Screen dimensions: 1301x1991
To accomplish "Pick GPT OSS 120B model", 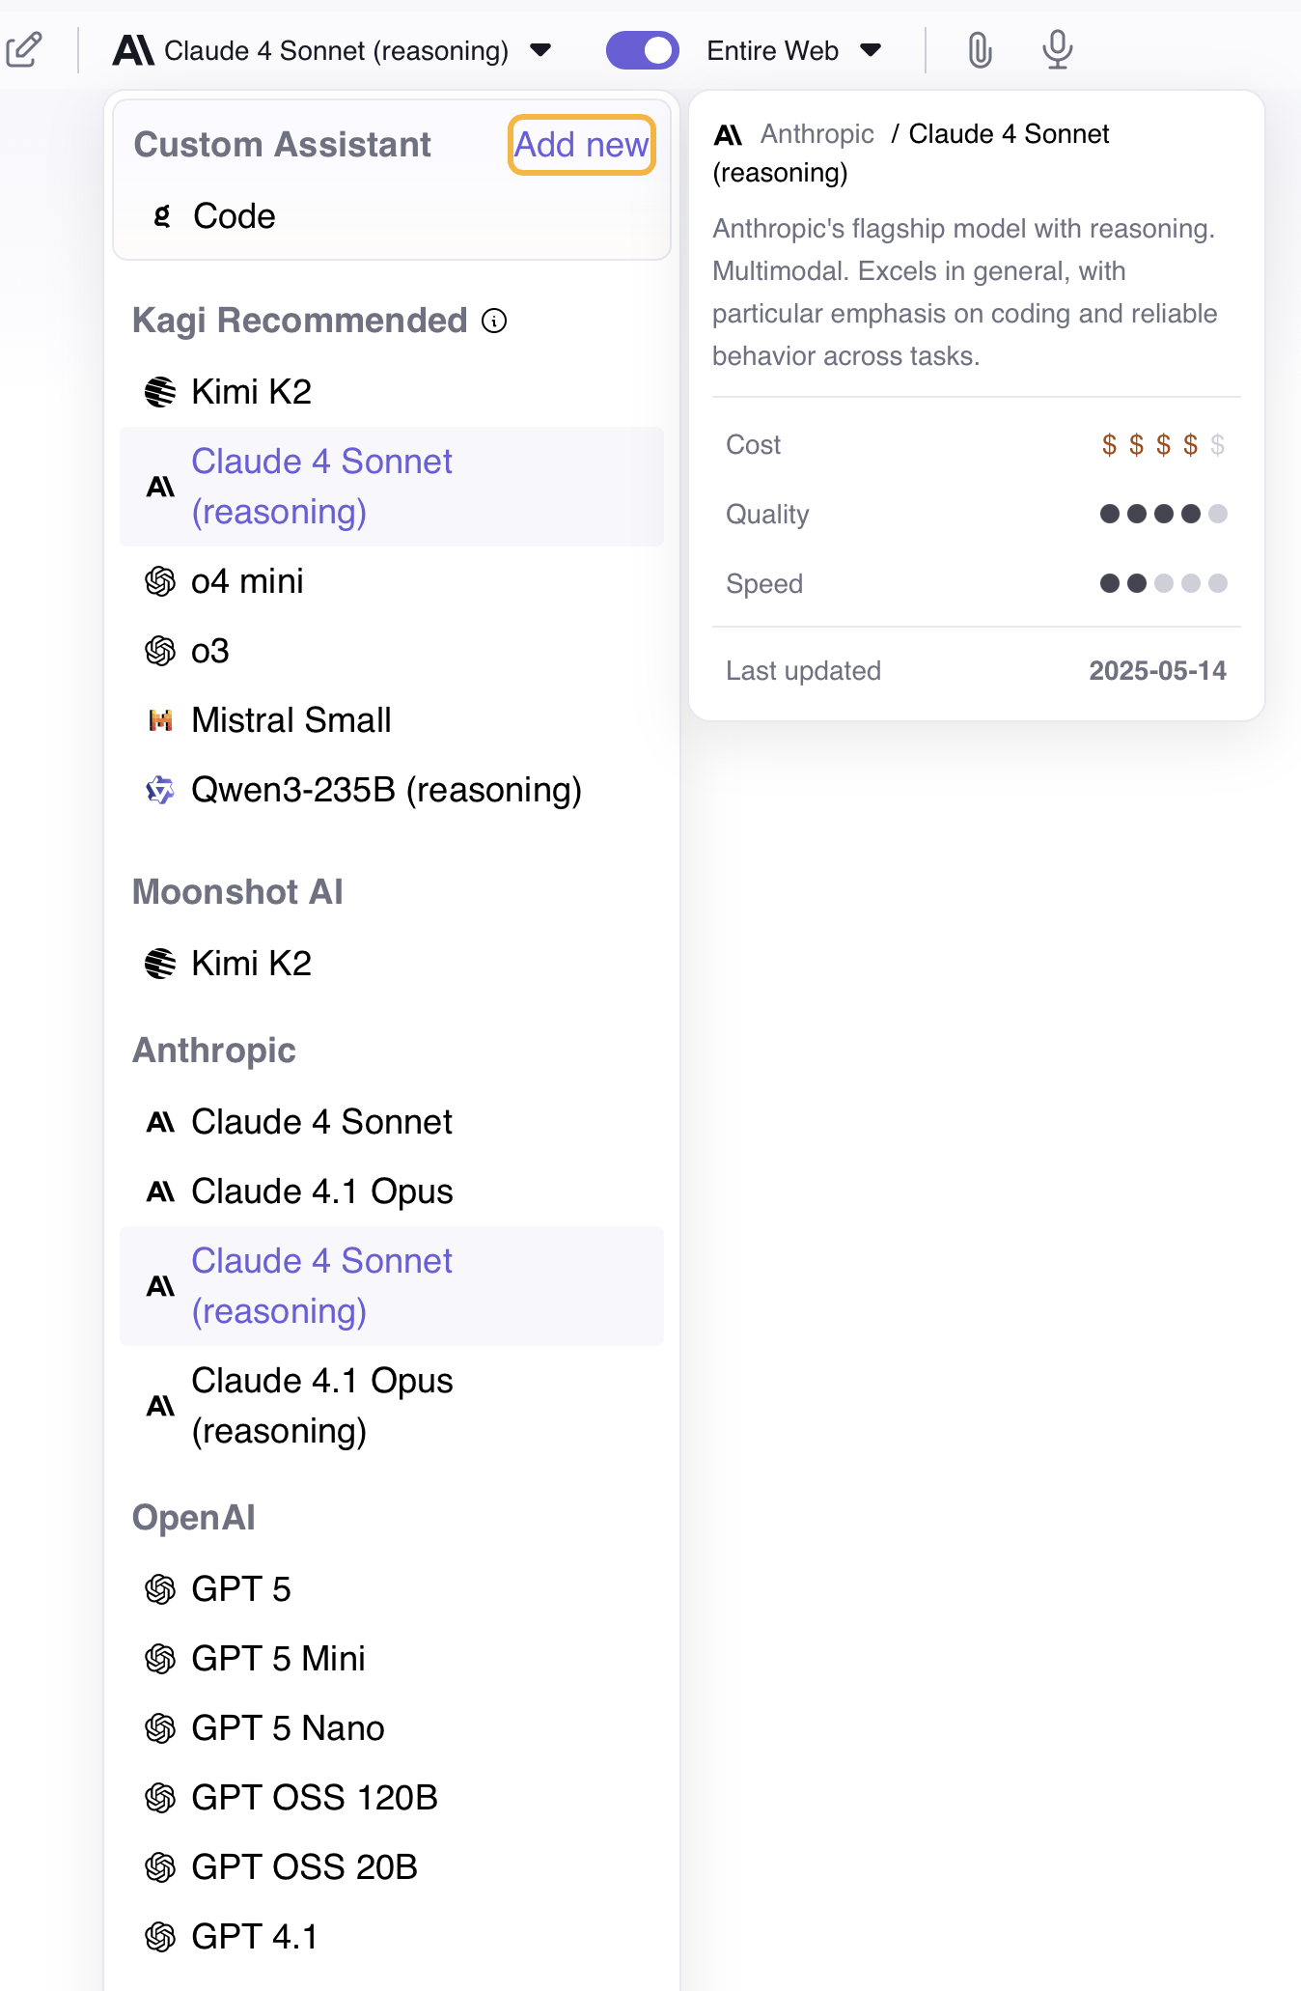I will coord(314,1798).
